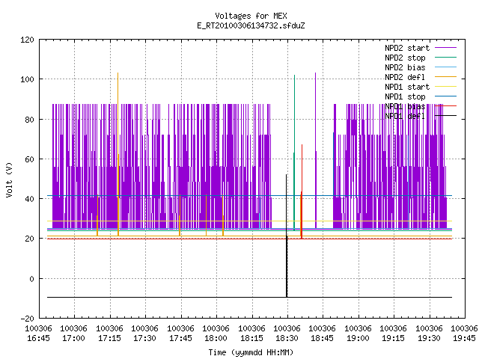
Task: Click the y-axis tick value 60
Action: [29, 159]
